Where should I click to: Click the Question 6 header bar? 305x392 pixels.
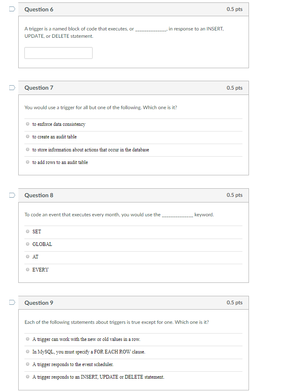133,9
